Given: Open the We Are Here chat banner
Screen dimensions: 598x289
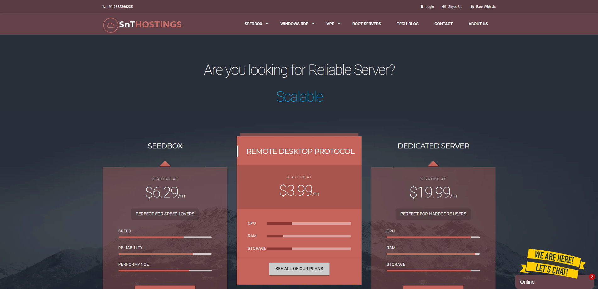Looking at the screenshot, I should click(x=553, y=263).
